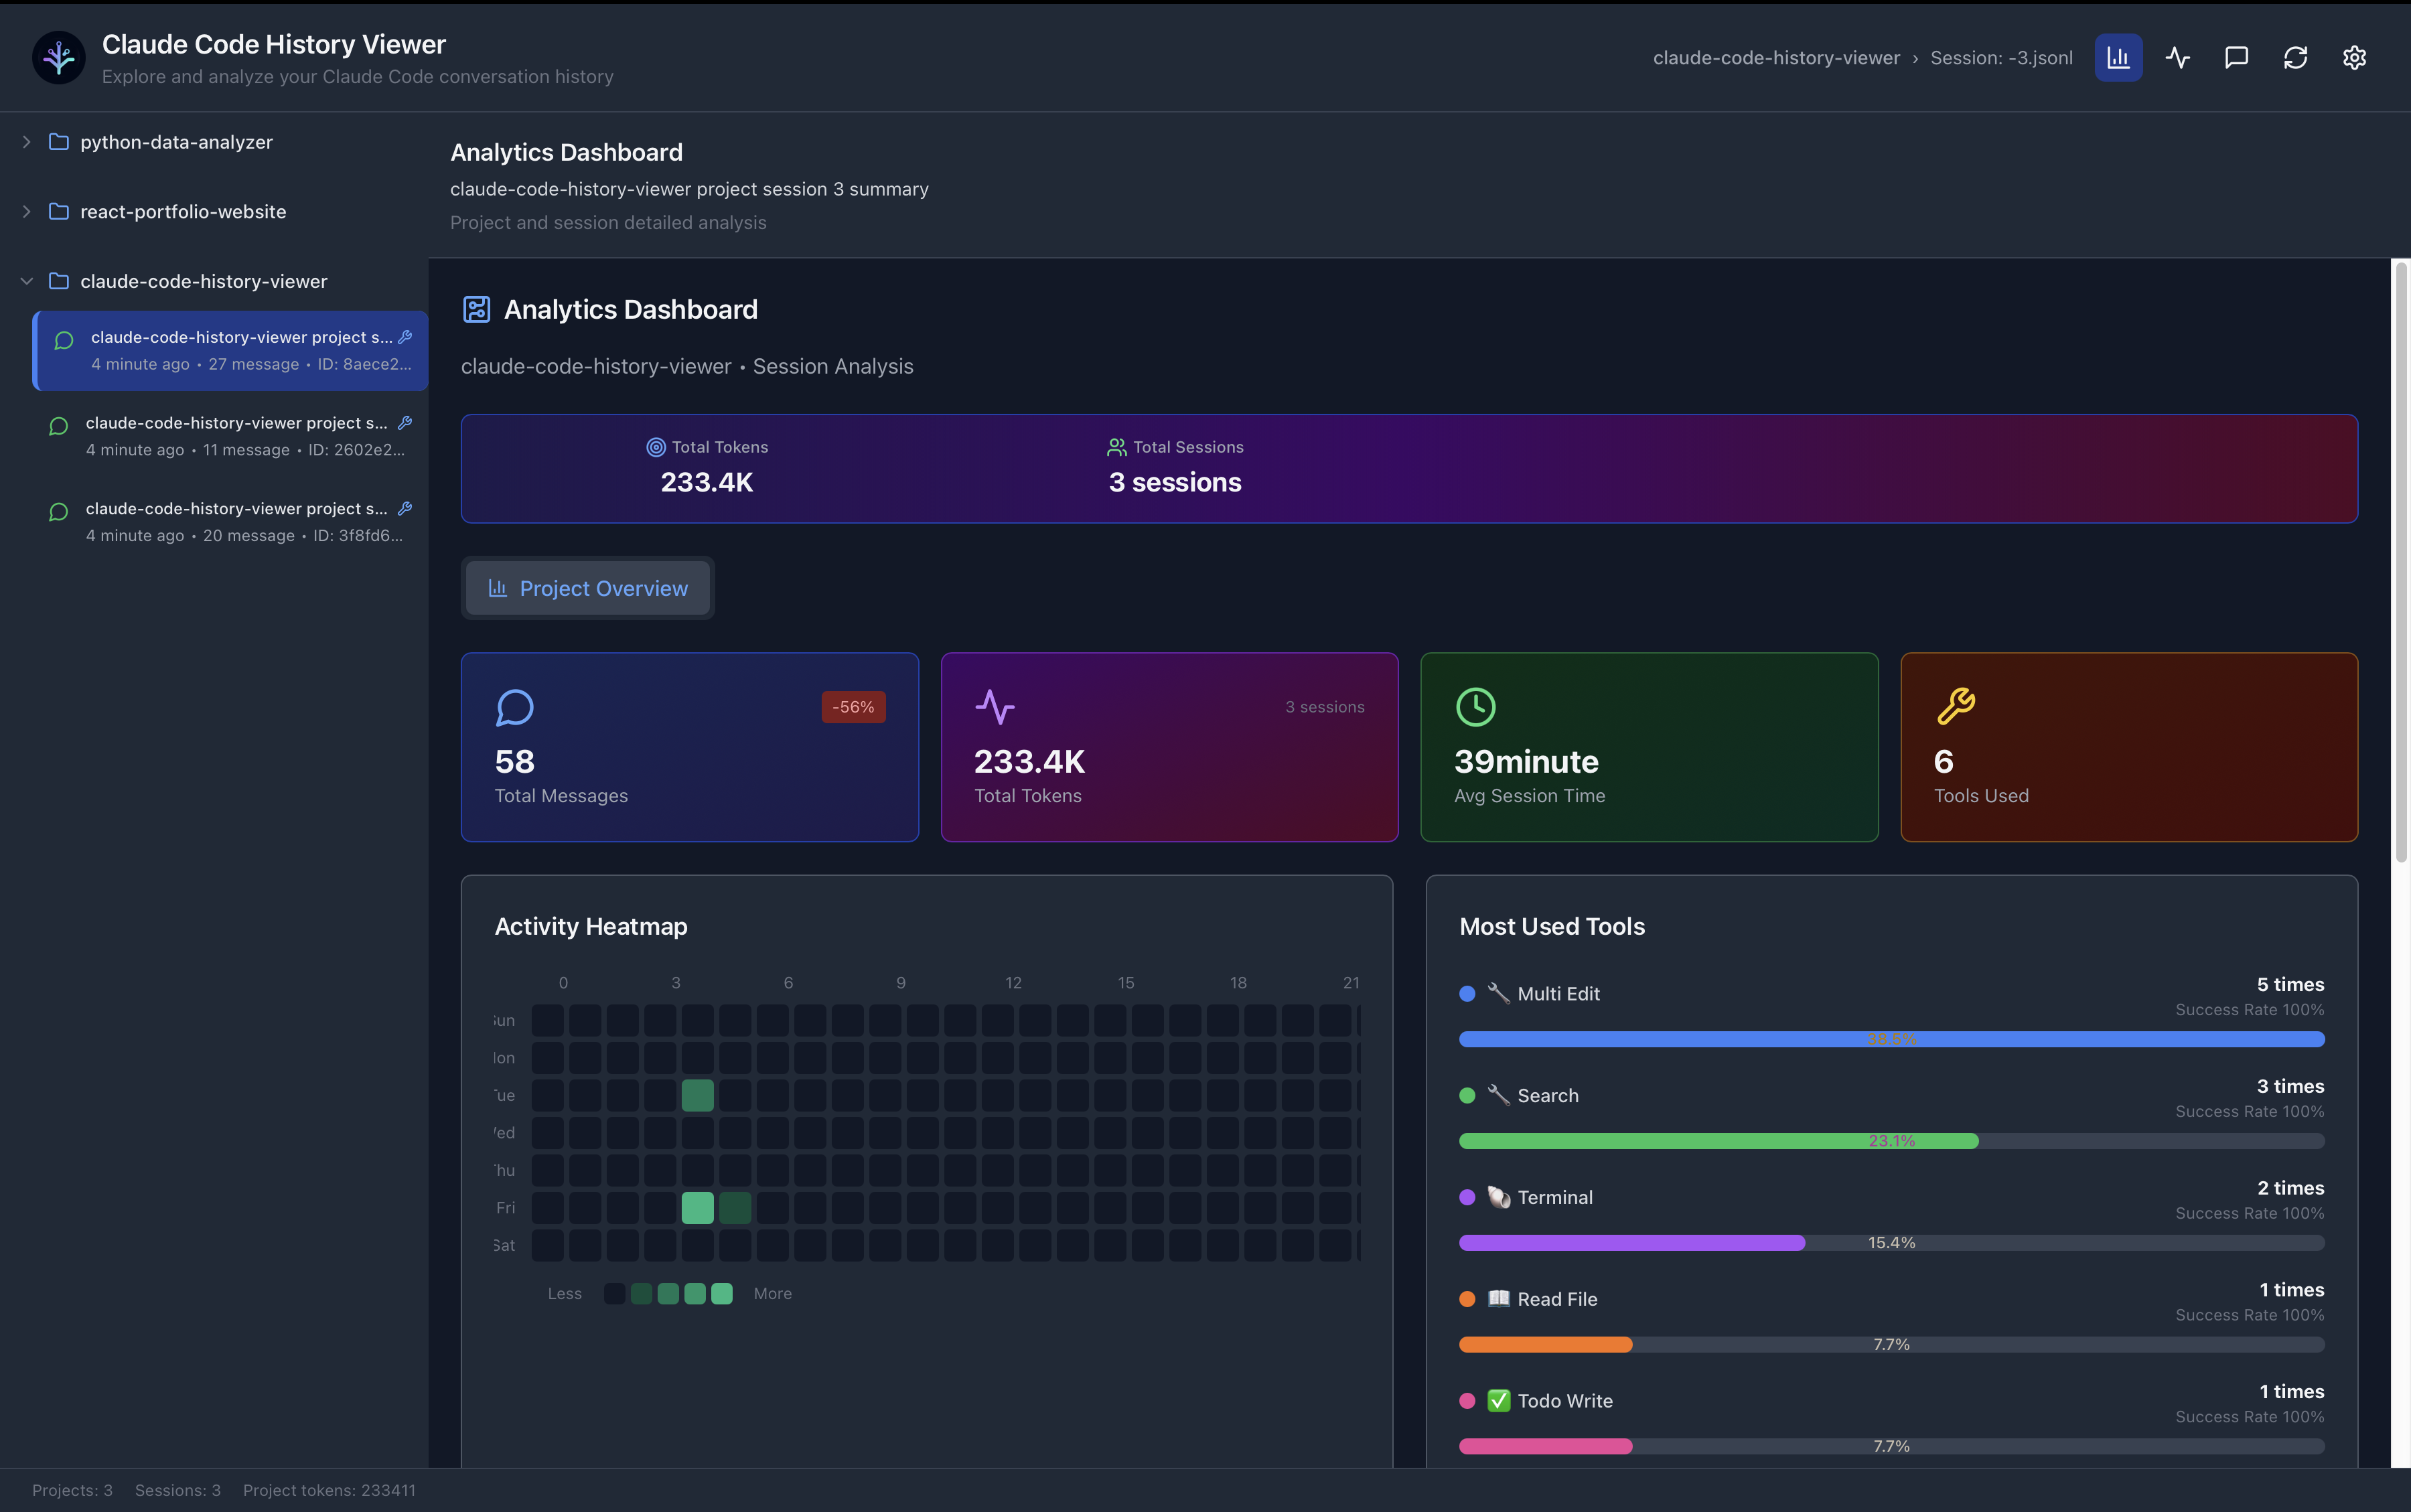
Task: Open the session with 20 message
Action: point(230,523)
